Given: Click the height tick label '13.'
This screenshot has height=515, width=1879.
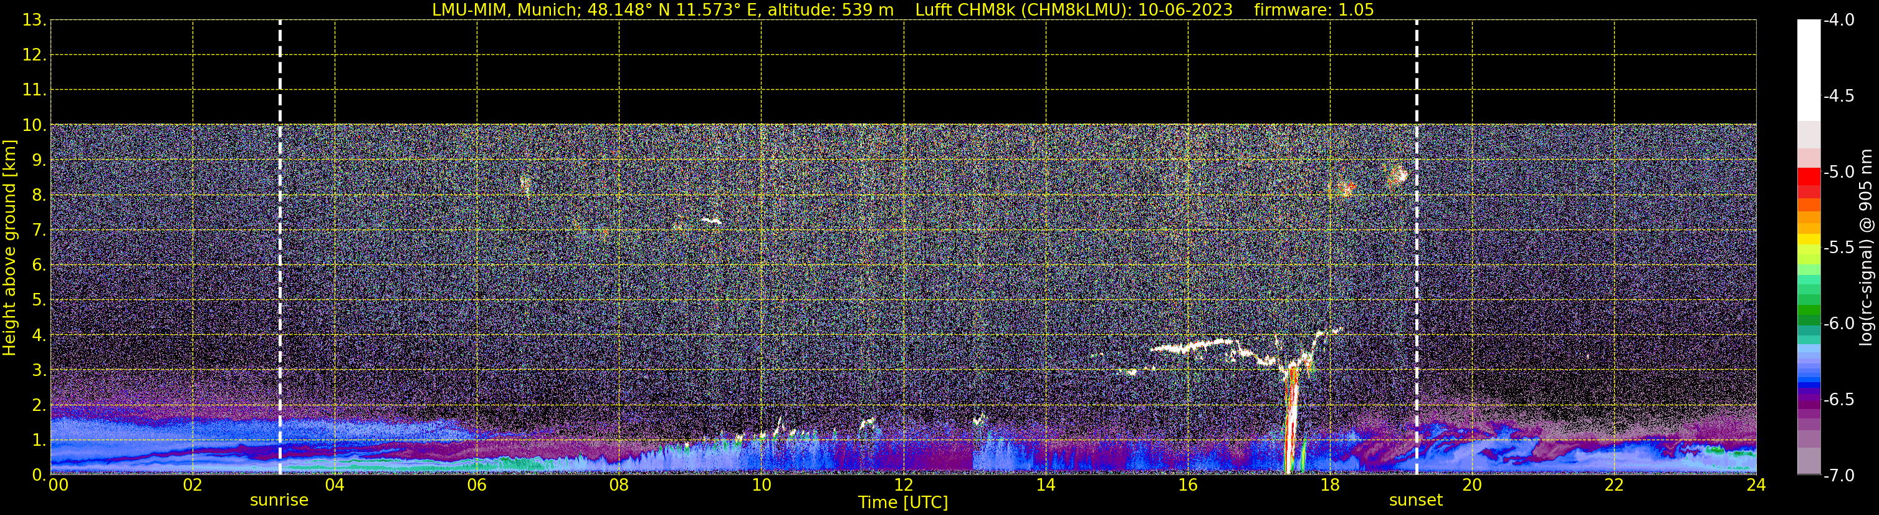Looking at the screenshot, I should (x=34, y=21).
